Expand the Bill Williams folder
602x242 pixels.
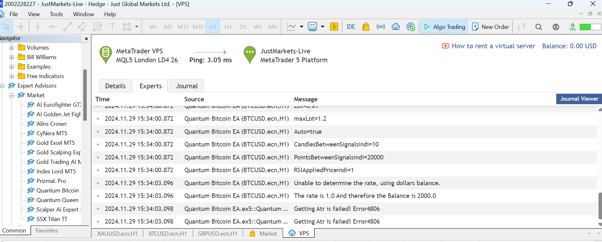pos(12,57)
